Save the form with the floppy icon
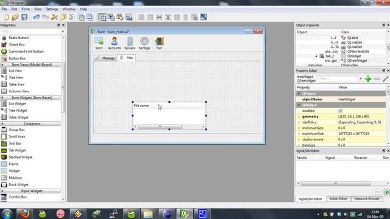 coord(24,17)
